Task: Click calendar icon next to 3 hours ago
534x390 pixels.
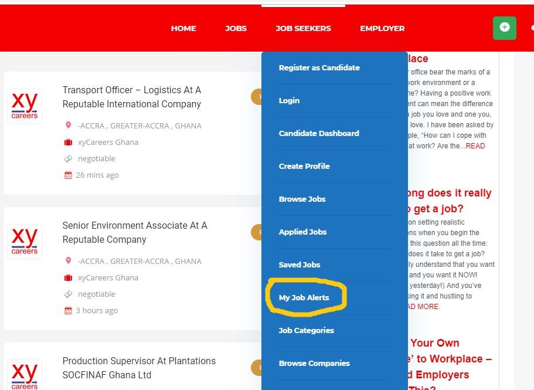Action: click(x=68, y=311)
